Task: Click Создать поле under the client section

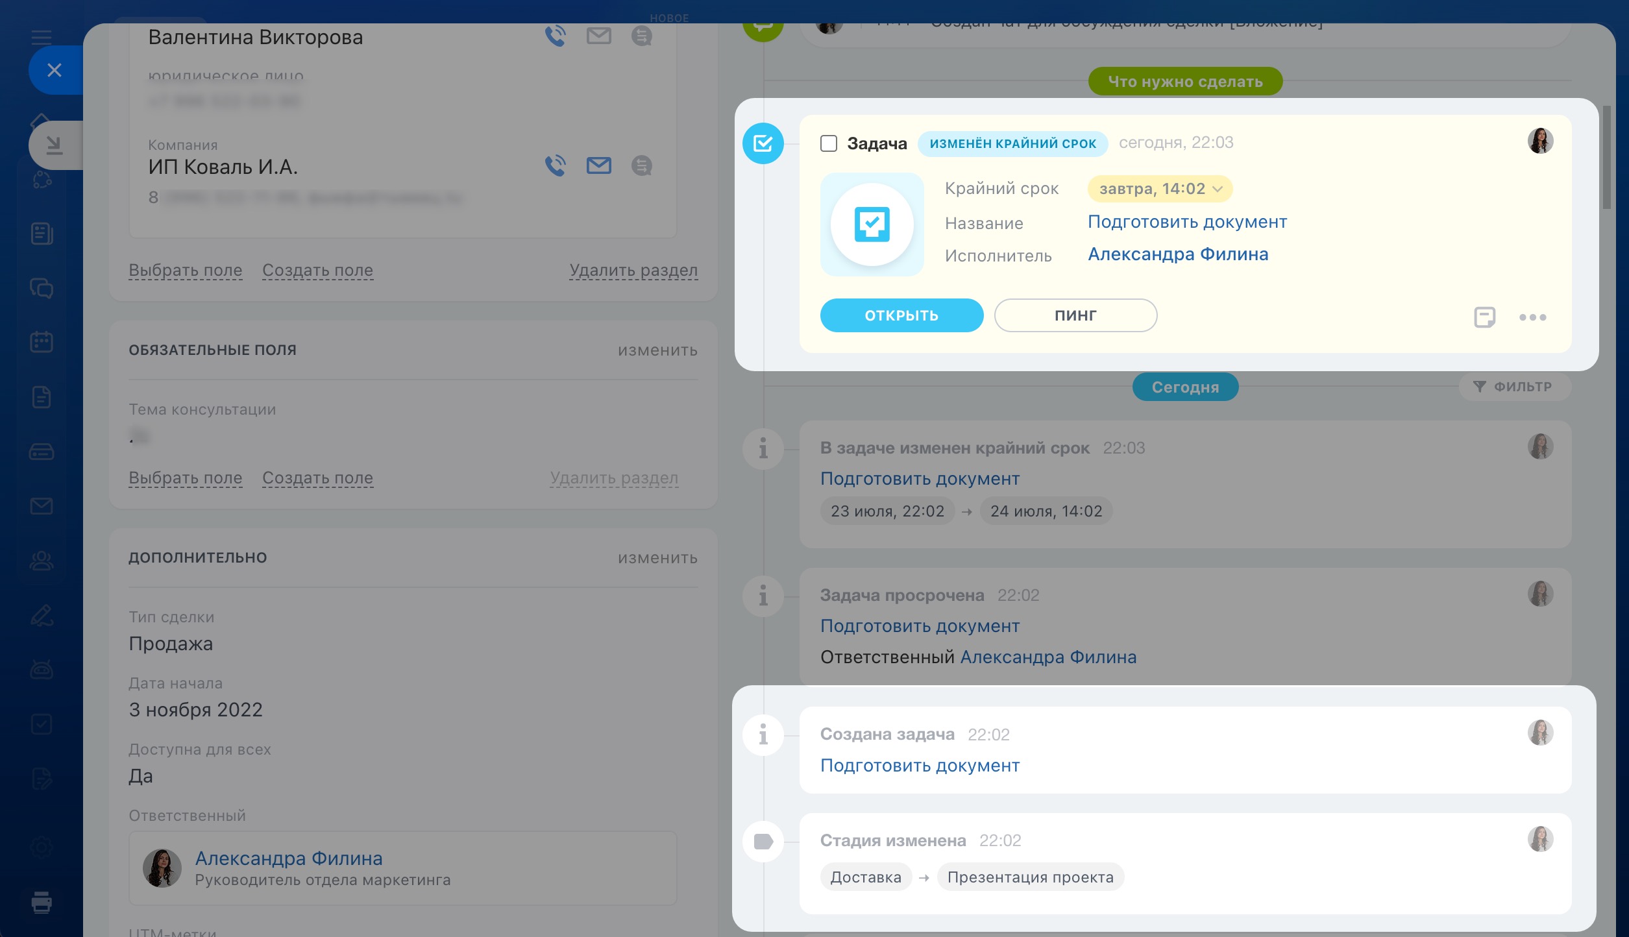Action: pos(317,270)
